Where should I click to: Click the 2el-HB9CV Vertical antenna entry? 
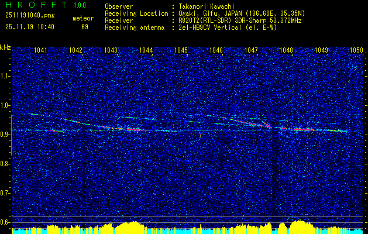coord(228,27)
